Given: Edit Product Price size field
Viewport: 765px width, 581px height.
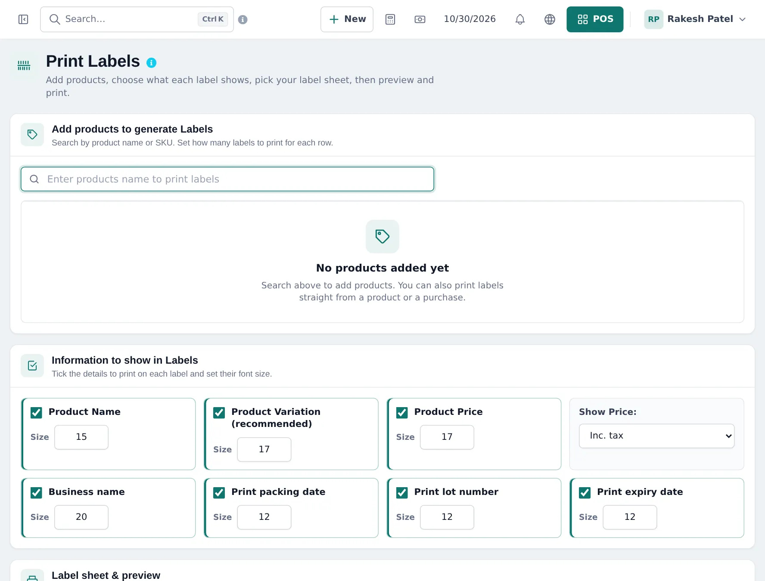Looking at the screenshot, I should (x=447, y=437).
